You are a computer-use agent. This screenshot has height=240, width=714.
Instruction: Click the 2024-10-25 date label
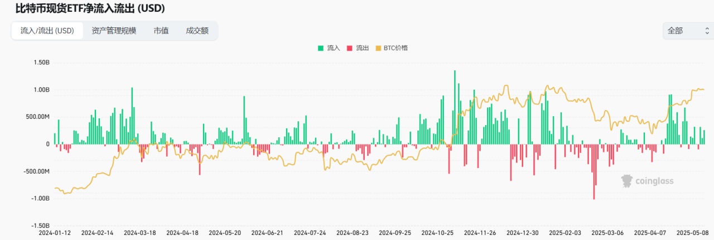click(437, 233)
